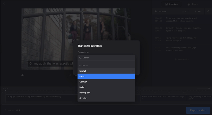Screen dimensions: 212x115
Task: Click the magnifier icon in the search box
Action: point(80,58)
